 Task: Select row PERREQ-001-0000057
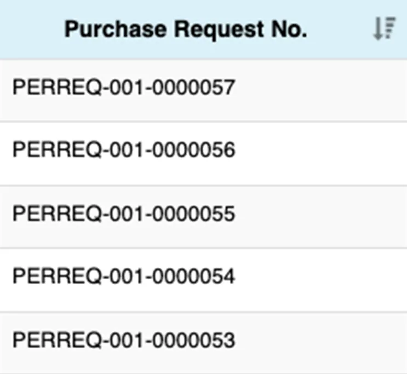click(124, 88)
